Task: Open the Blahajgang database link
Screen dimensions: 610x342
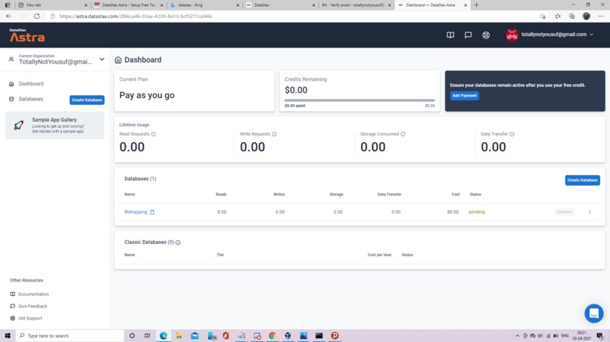Action: point(135,212)
